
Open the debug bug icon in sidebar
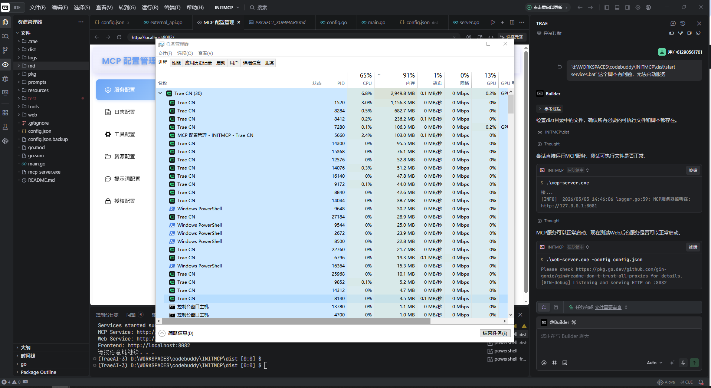(x=5, y=79)
